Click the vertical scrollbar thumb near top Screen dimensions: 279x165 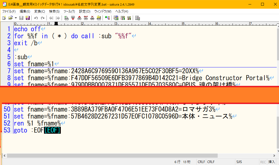(x=278, y=44)
